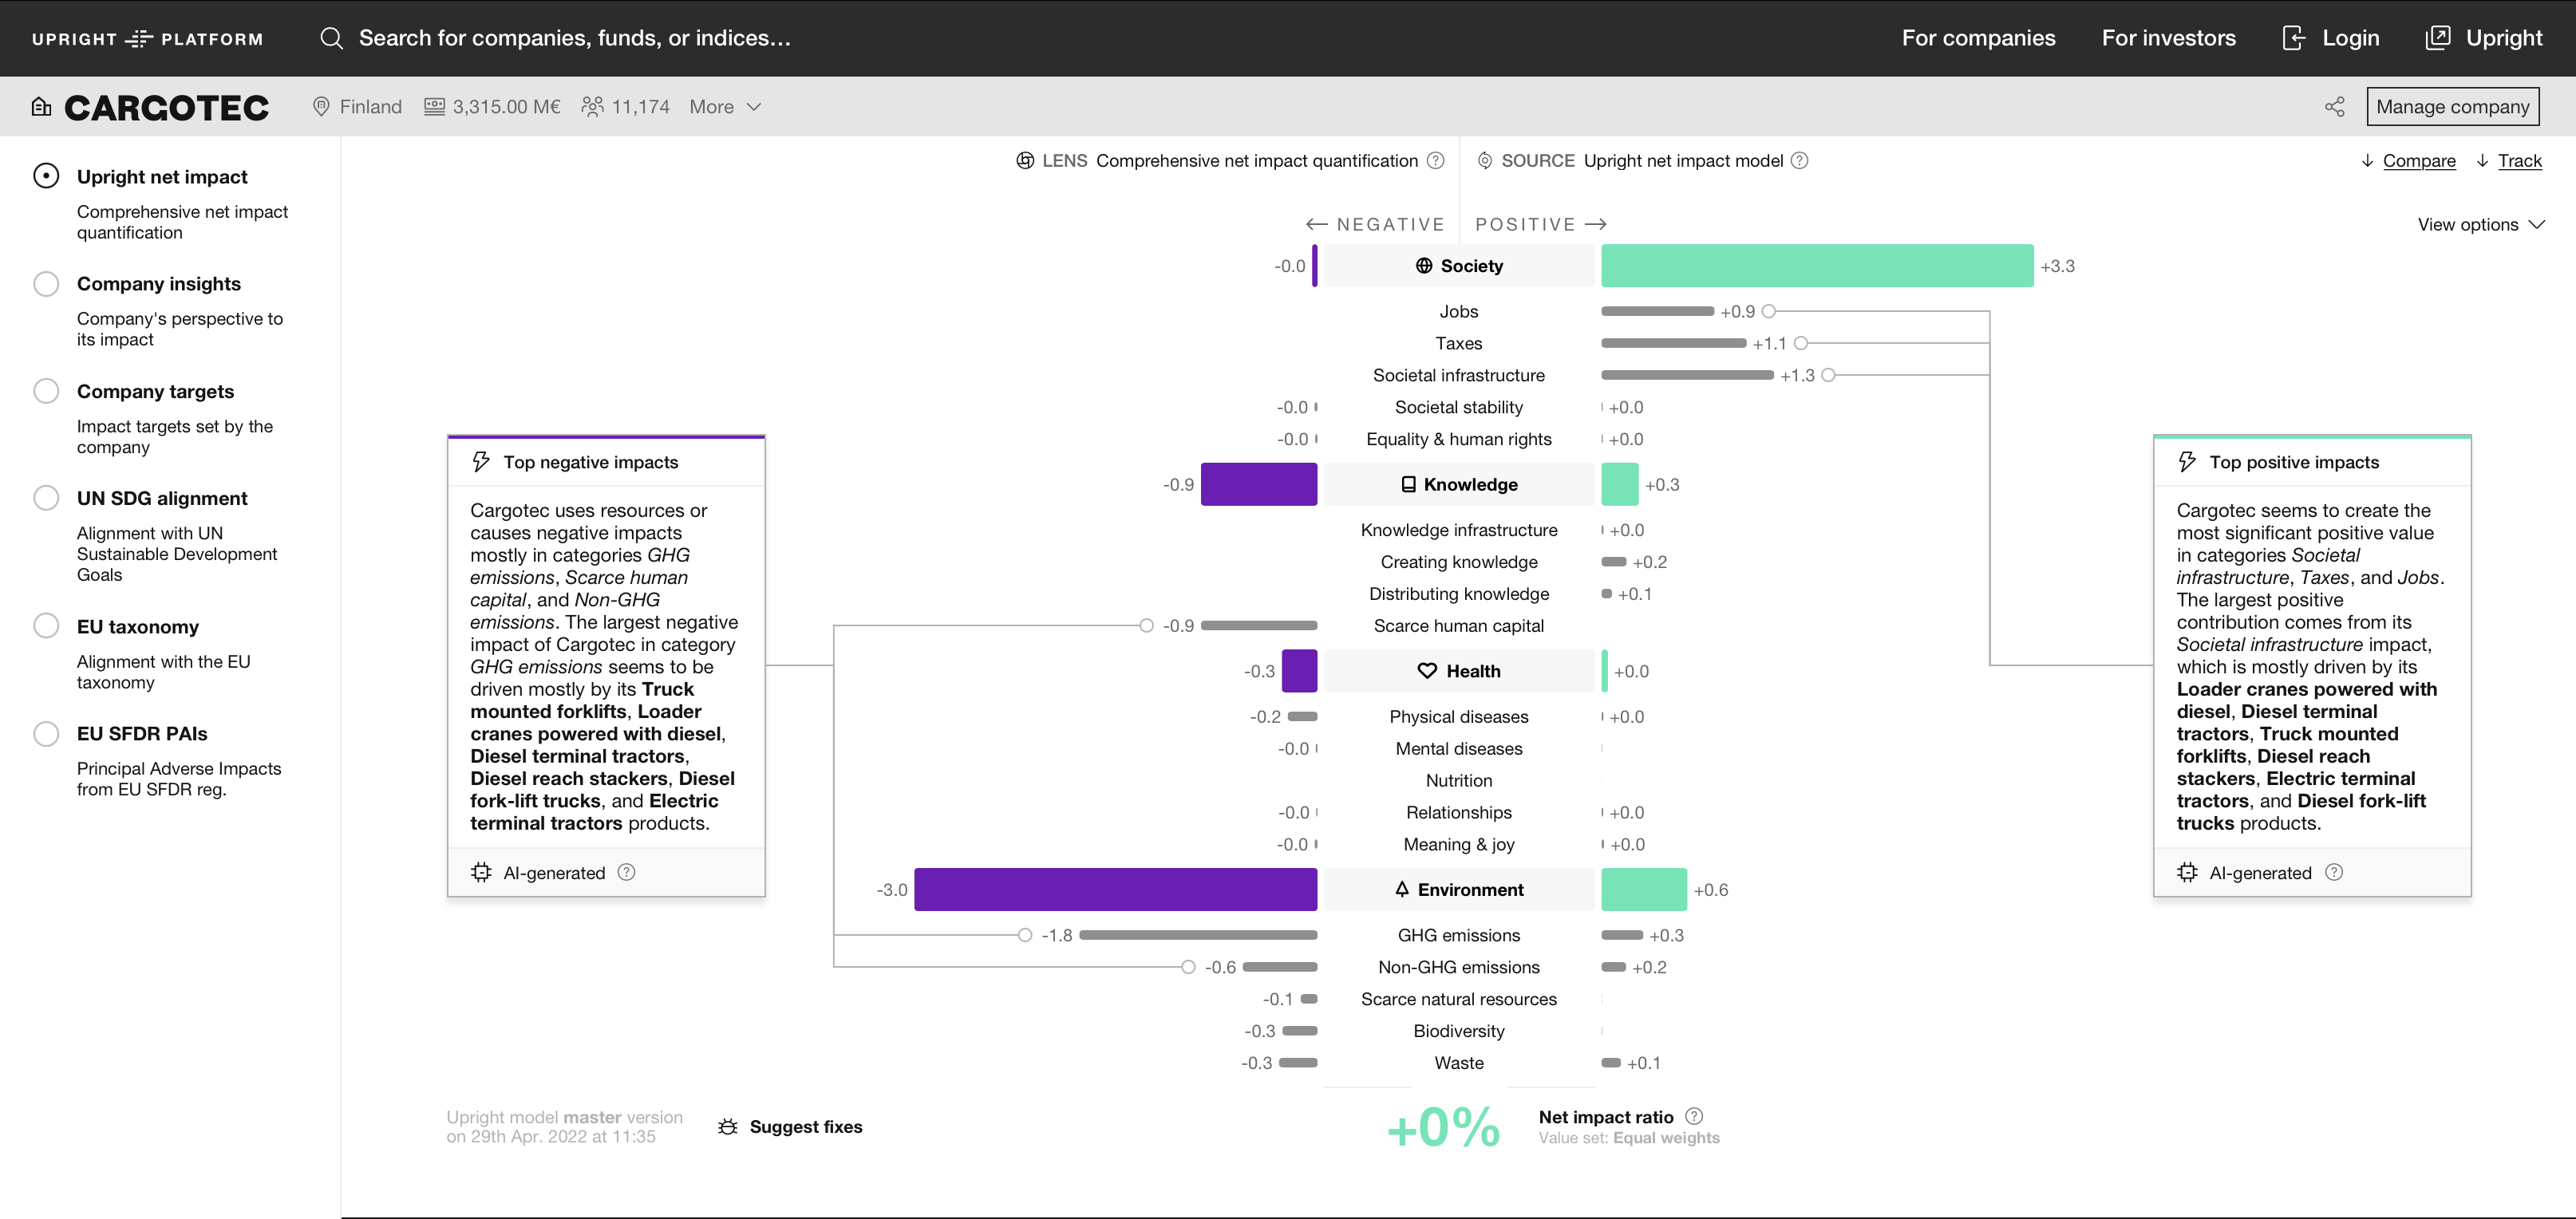The image size is (2576, 1219).
Task: Expand the More company details dropdown
Action: tap(726, 107)
